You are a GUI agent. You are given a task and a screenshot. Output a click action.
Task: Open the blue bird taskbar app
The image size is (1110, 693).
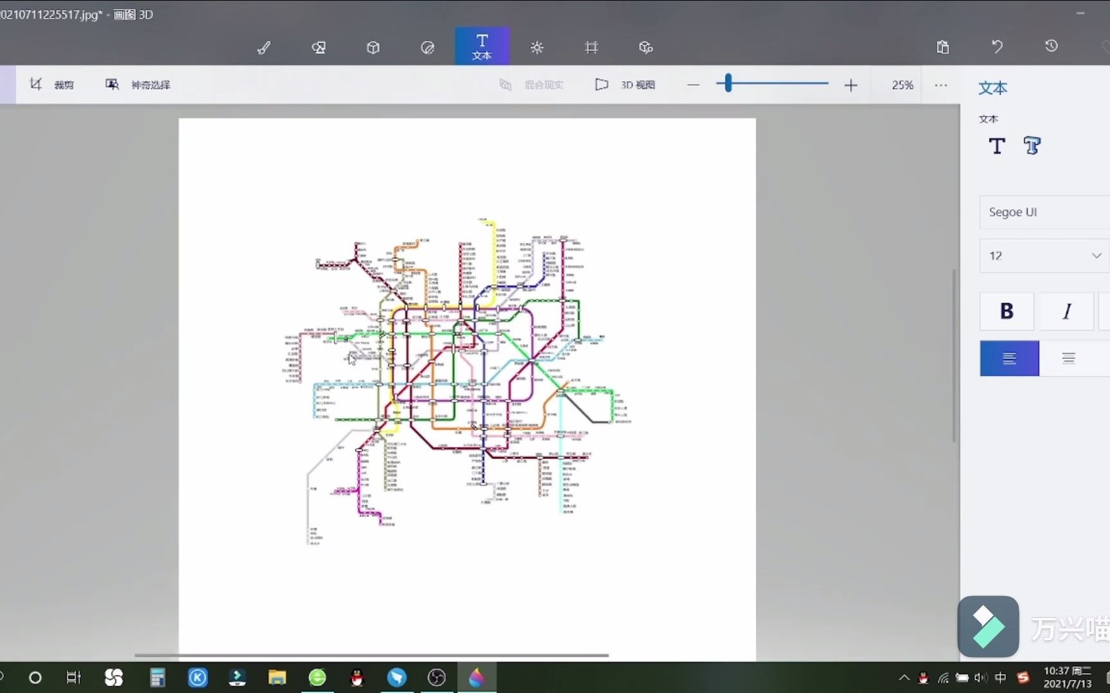(x=397, y=678)
